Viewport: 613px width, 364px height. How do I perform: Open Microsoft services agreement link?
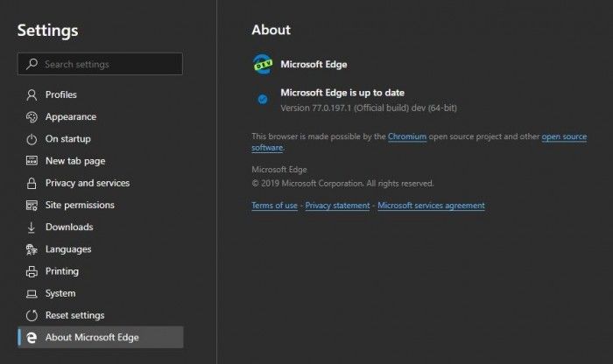tap(431, 206)
